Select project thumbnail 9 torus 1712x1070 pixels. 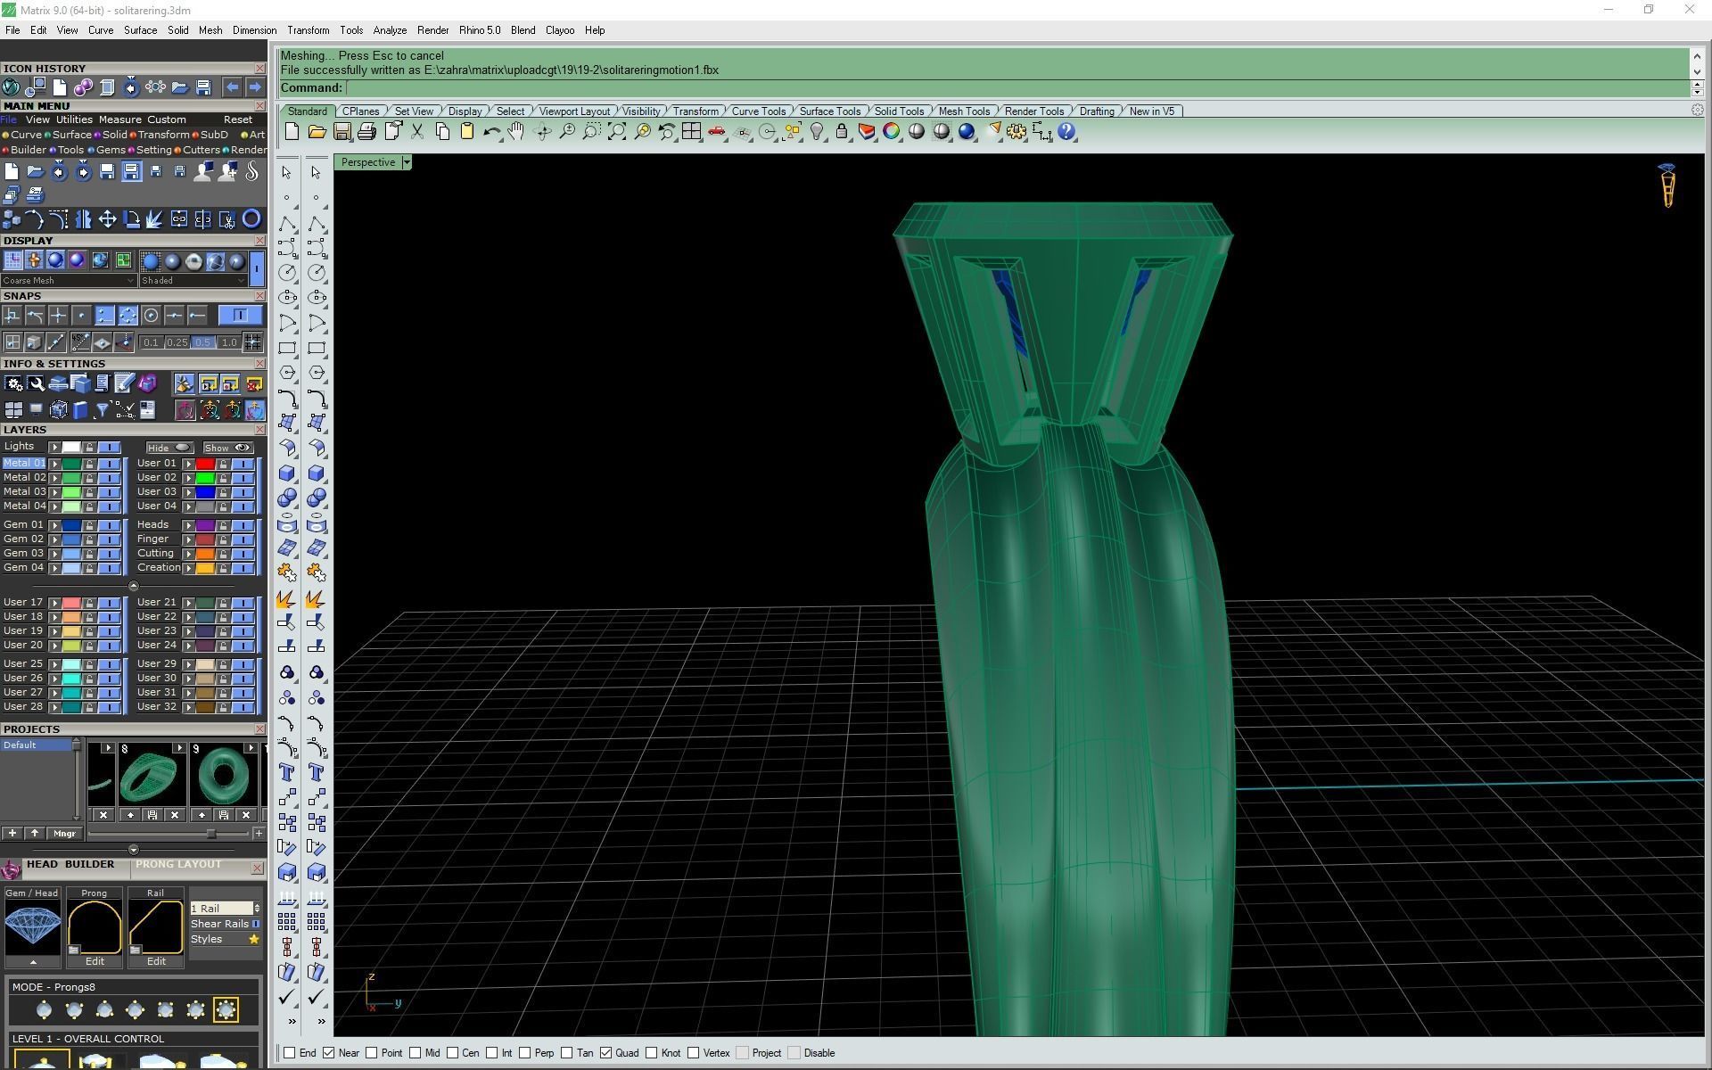224,776
